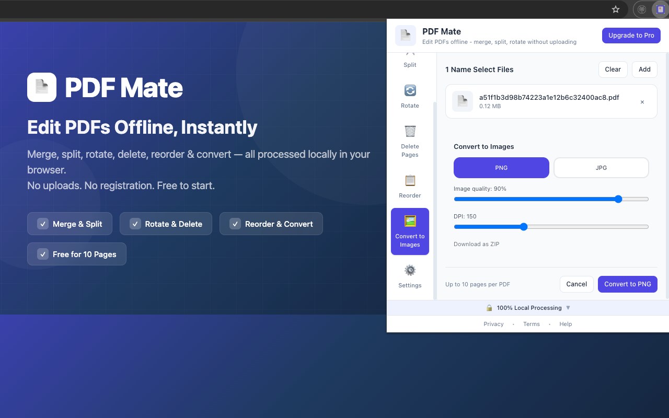Expand the 100% Local Processing arrow
Viewport: 669px width, 418px height.
tap(568, 308)
